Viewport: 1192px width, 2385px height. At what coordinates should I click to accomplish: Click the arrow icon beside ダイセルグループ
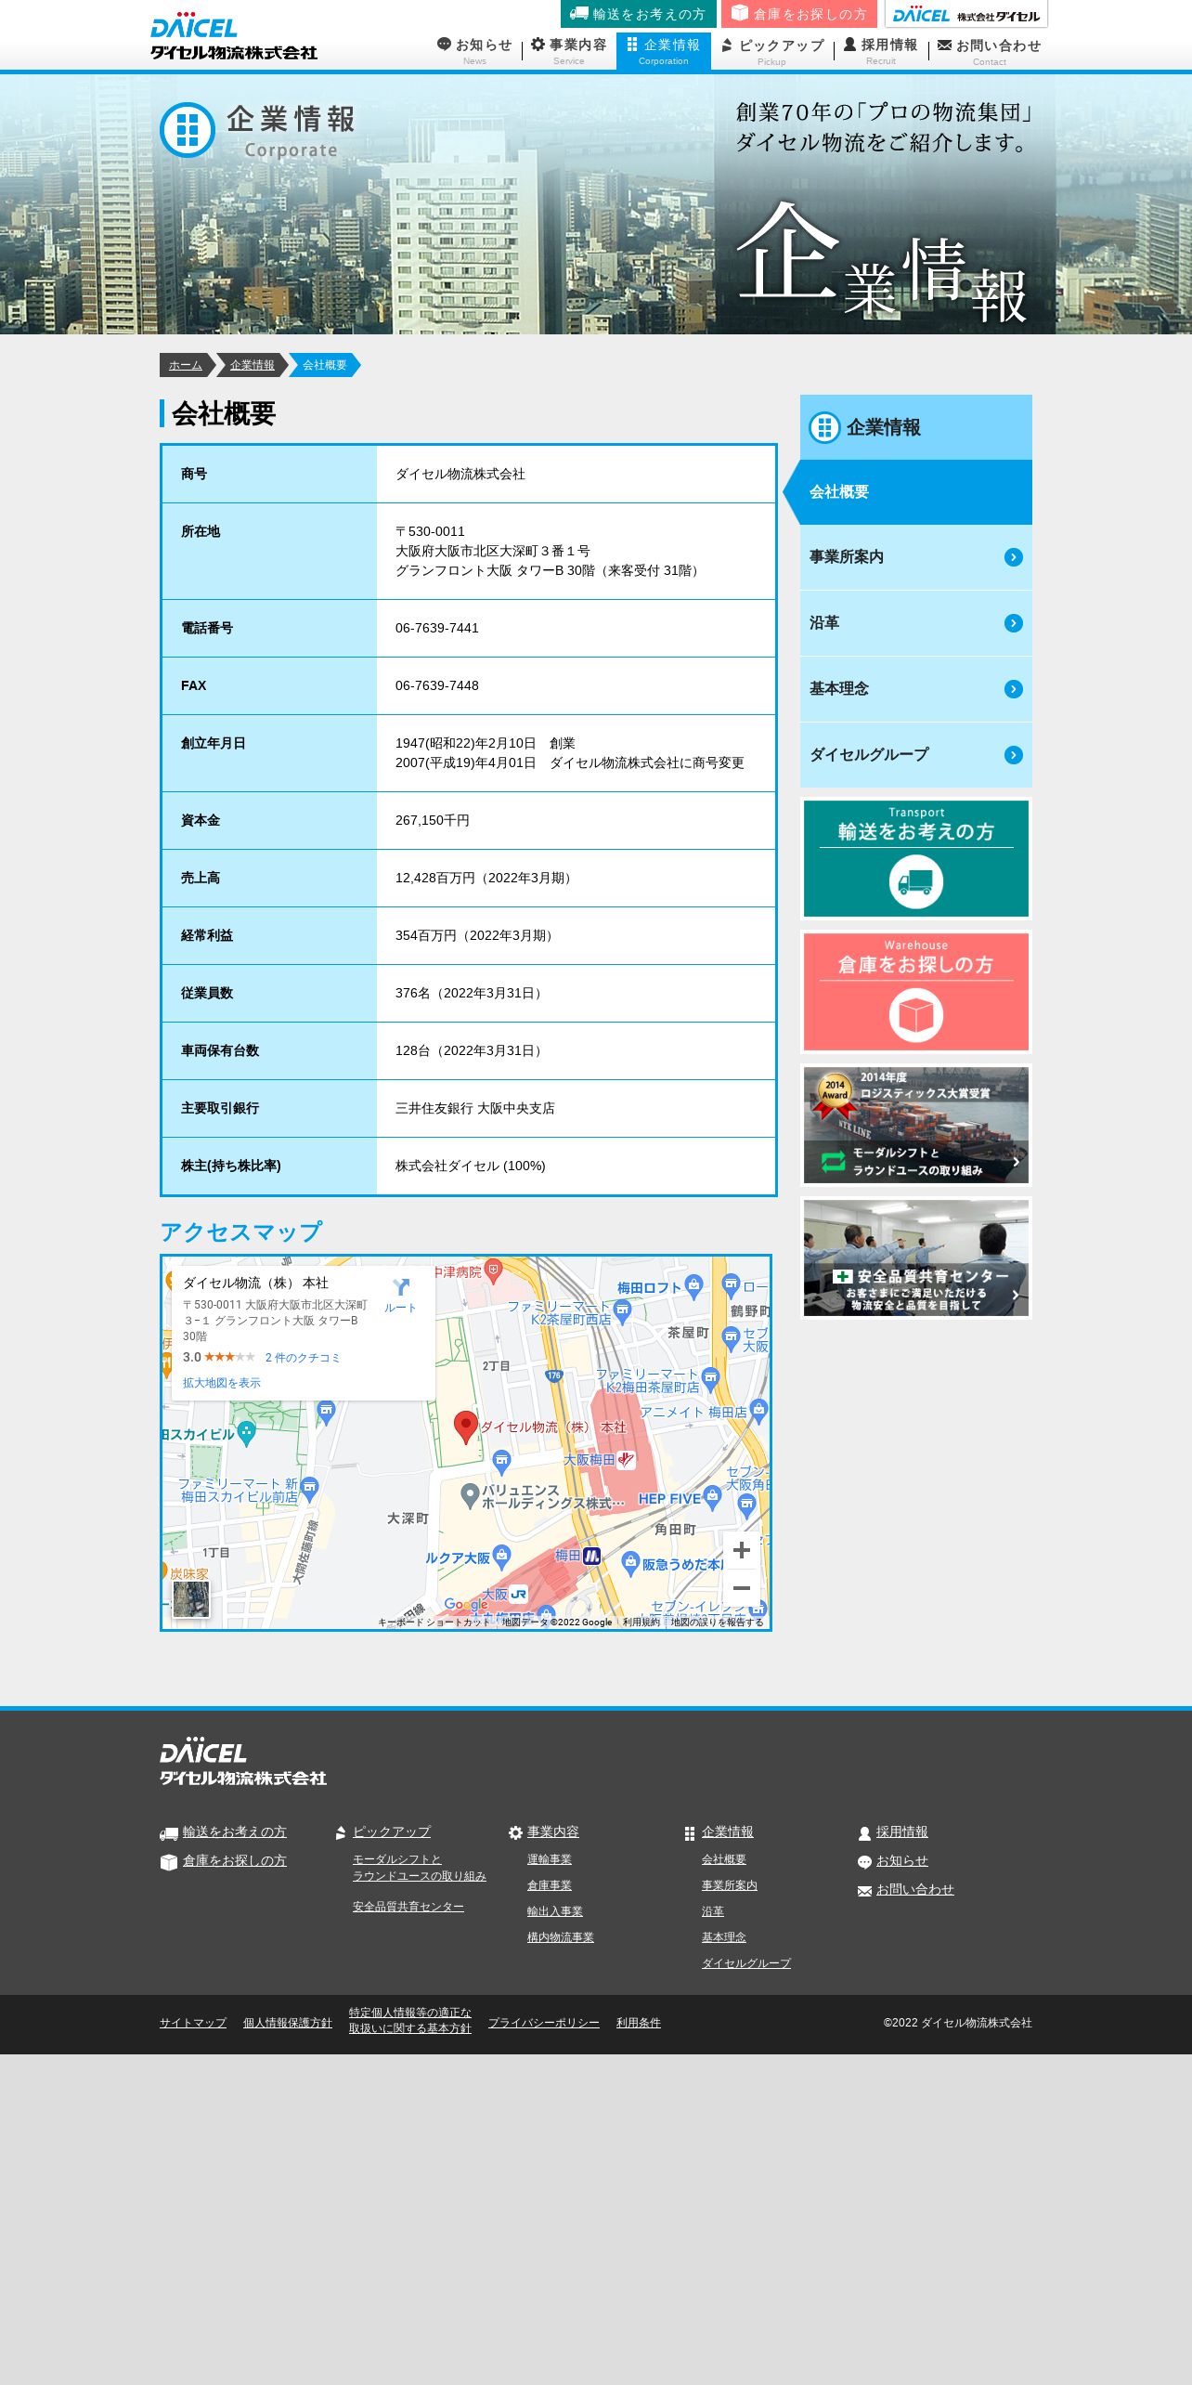pyautogui.click(x=1014, y=755)
